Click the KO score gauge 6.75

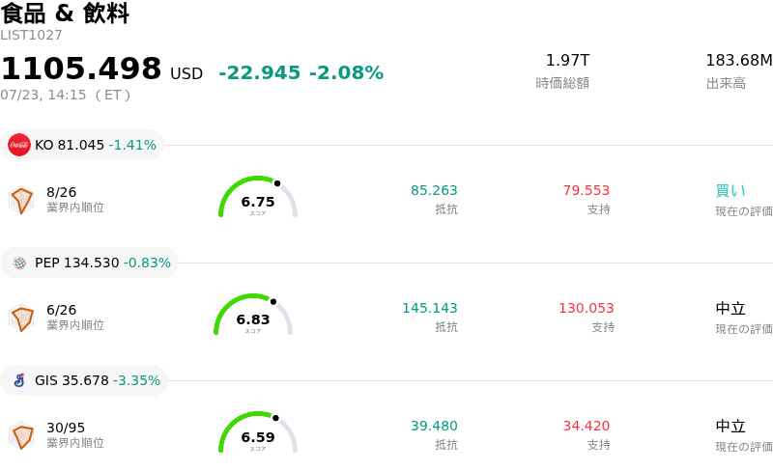point(258,197)
